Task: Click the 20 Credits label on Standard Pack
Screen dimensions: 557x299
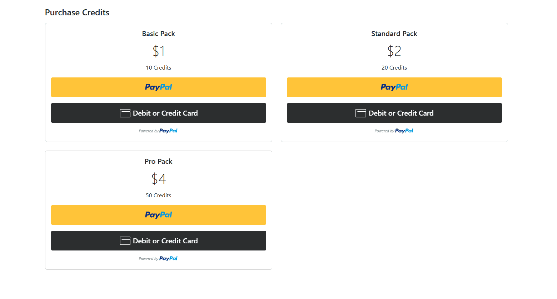Action: (x=394, y=67)
